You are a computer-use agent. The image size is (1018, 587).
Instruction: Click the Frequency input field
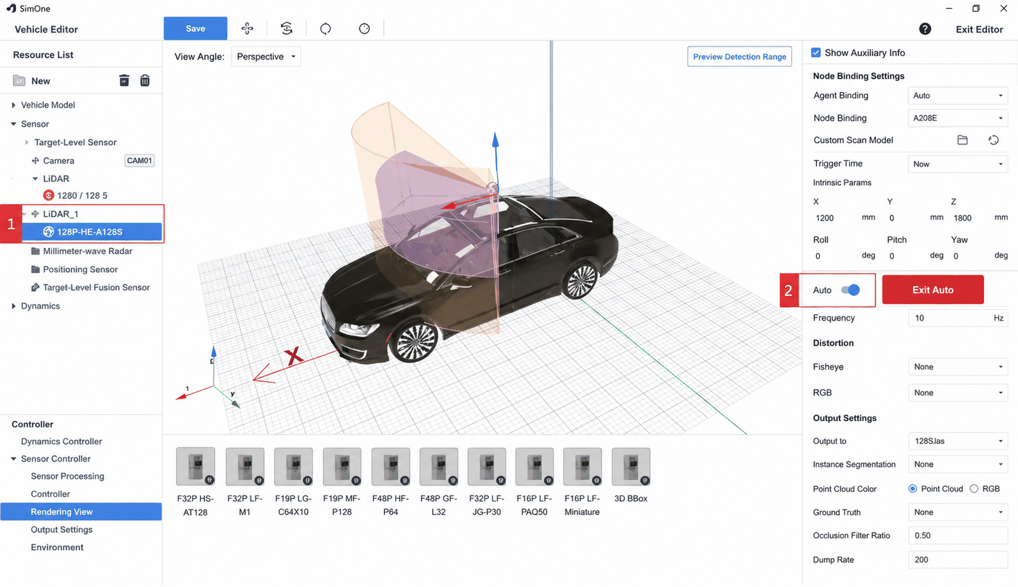(958, 318)
